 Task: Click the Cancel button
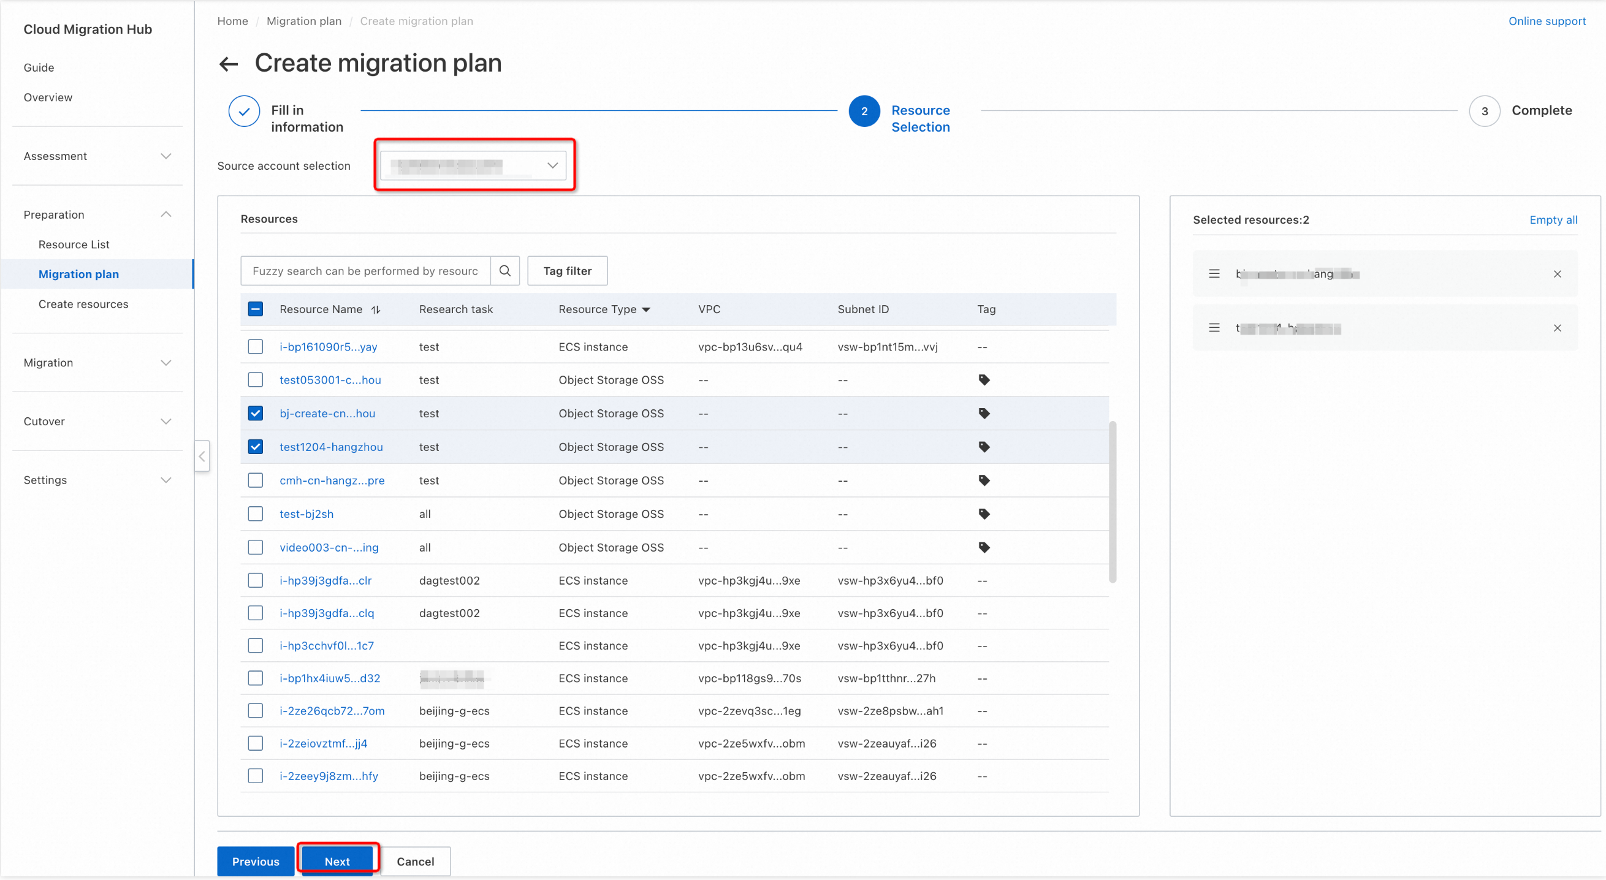pos(415,861)
